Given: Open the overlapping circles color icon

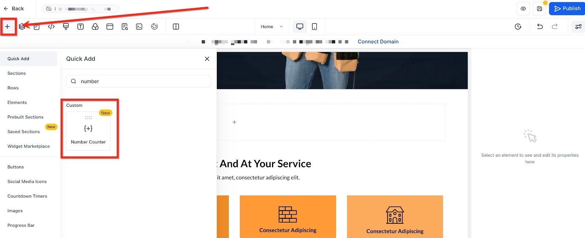Looking at the screenshot, I should tap(95, 27).
